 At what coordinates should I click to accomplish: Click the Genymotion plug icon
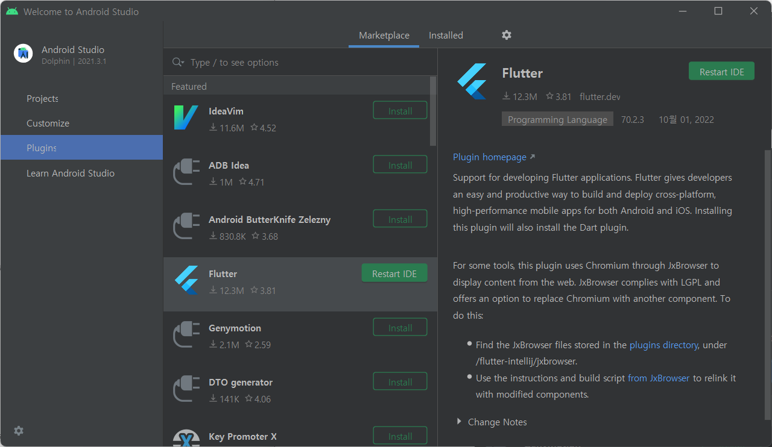click(x=186, y=334)
